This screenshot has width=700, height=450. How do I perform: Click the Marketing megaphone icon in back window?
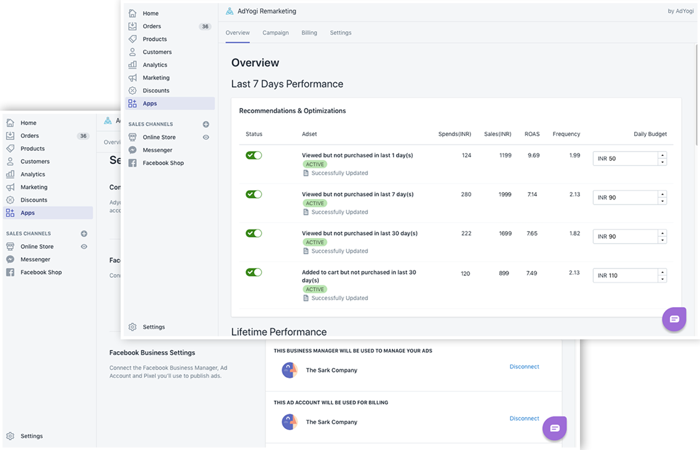point(11,187)
